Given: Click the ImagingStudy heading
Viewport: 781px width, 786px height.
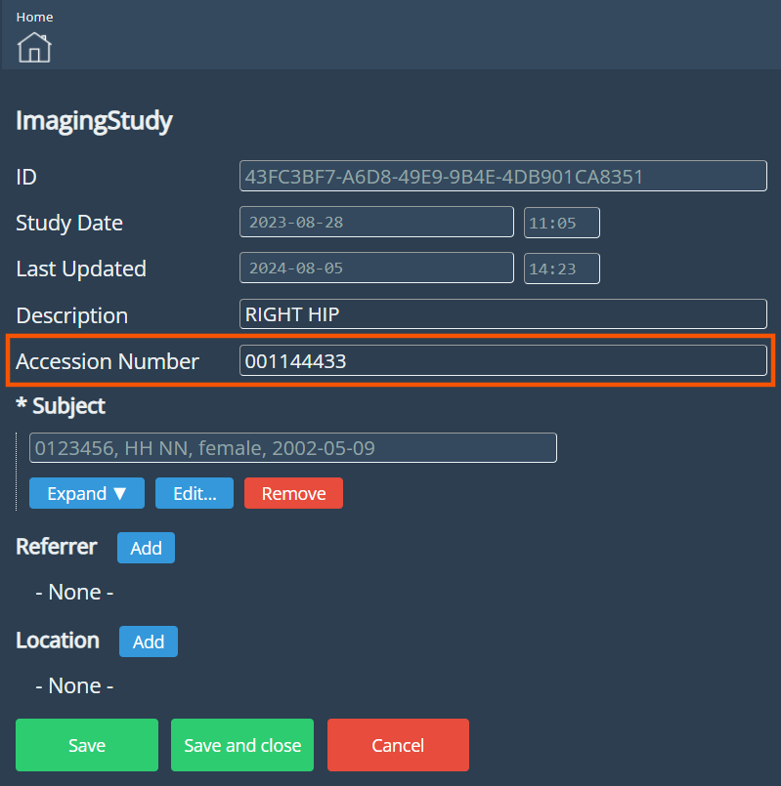Looking at the screenshot, I should coord(94,121).
